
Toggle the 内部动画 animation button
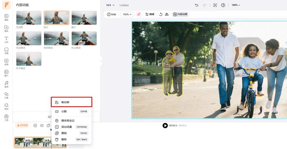[180, 14]
